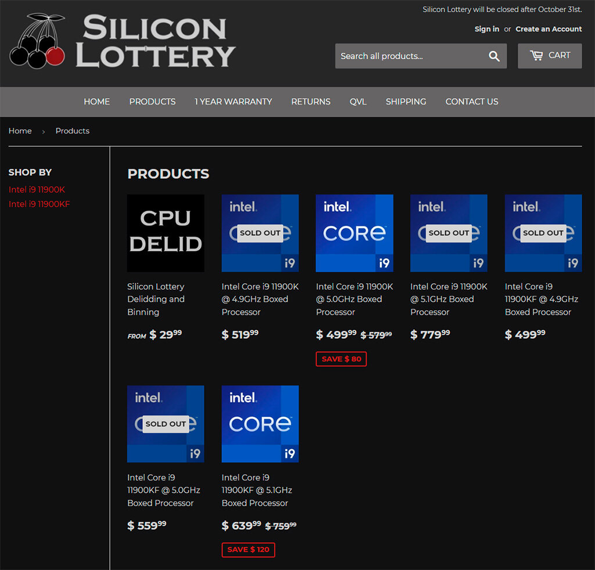The width and height of the screenshot is (595, 570).
Task: Open the 11900KF @ 4.9GHz sold-out thumbnail
Action: [543, 233]
